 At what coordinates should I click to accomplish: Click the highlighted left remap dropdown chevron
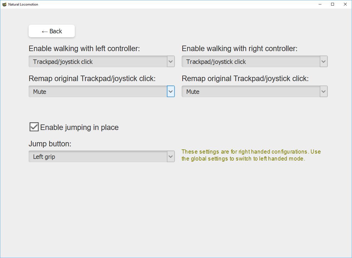pyautogui.click(x=171, y=91)
